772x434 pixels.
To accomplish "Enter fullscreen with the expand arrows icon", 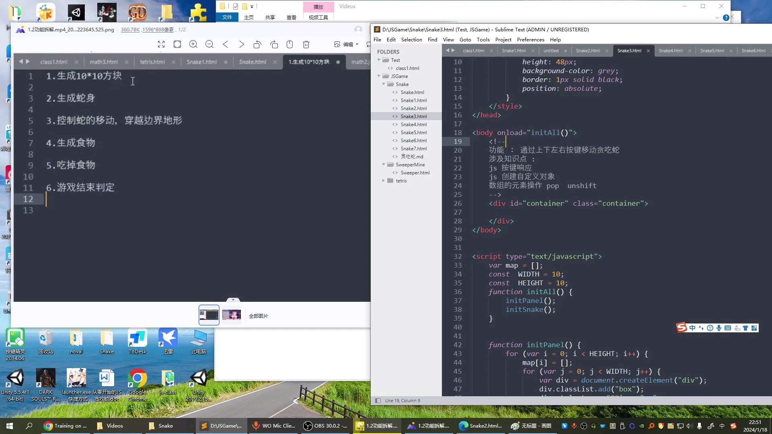I will pyautogui.click(x=161, y=44).
